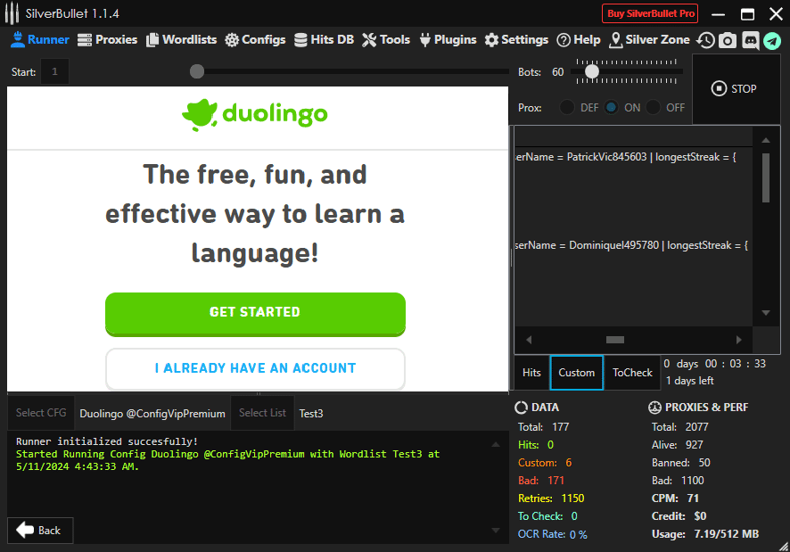Select the PatrickVic845603 result row
The width and height of the screenshot is (790, 552).
click(634, 157)
